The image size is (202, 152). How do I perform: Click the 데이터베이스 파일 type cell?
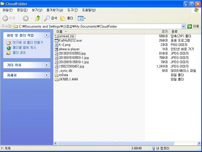183,71
